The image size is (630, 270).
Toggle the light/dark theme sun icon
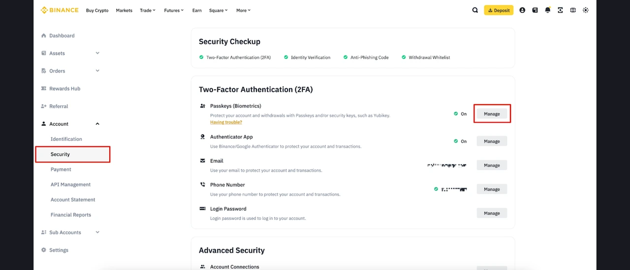tap(586, 10)
